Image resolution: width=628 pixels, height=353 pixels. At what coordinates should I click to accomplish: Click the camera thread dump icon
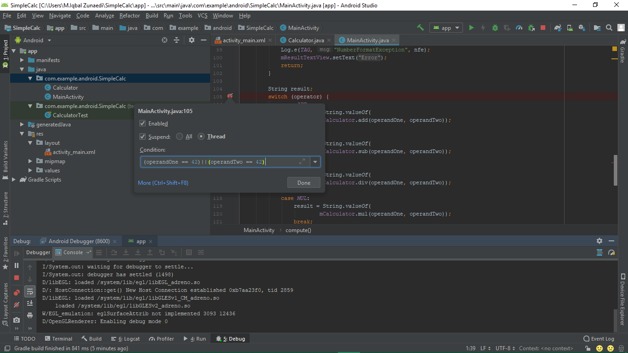tap(17, 320)
